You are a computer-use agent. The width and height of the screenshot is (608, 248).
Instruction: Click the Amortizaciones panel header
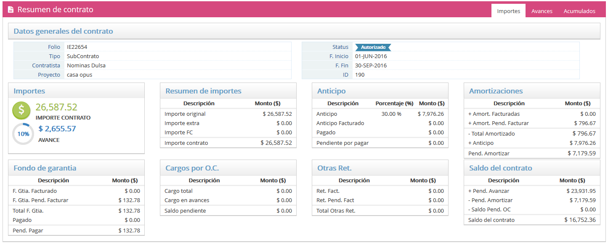[x=496, y=91]
